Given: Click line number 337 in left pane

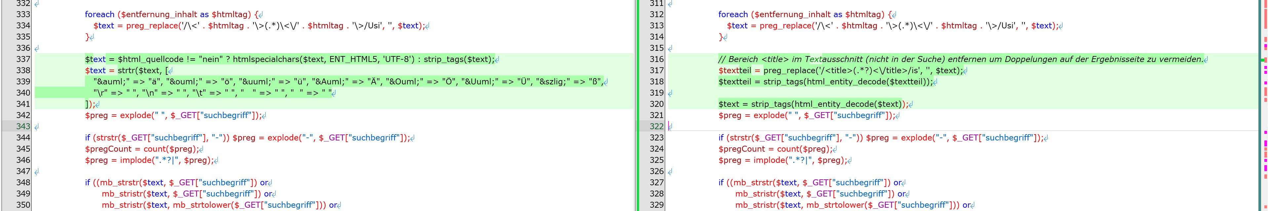Looking at the screenshot, I should 23,59.
